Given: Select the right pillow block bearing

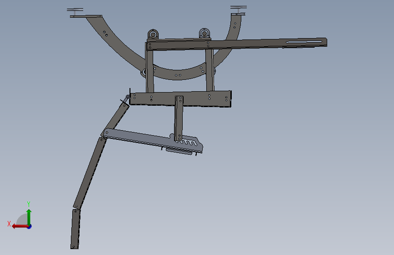Looking at the screenshot, I should pyautogui.click(x=204, y=33).
